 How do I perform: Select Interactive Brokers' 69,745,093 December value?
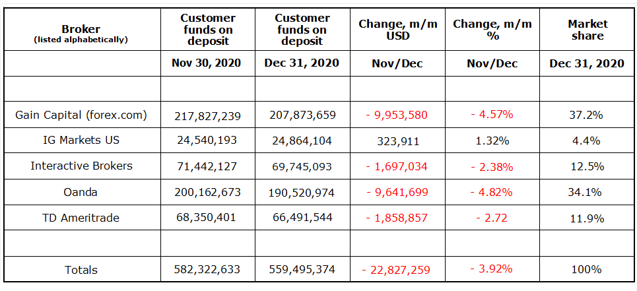pyautogui.click(x=302, y=166)
